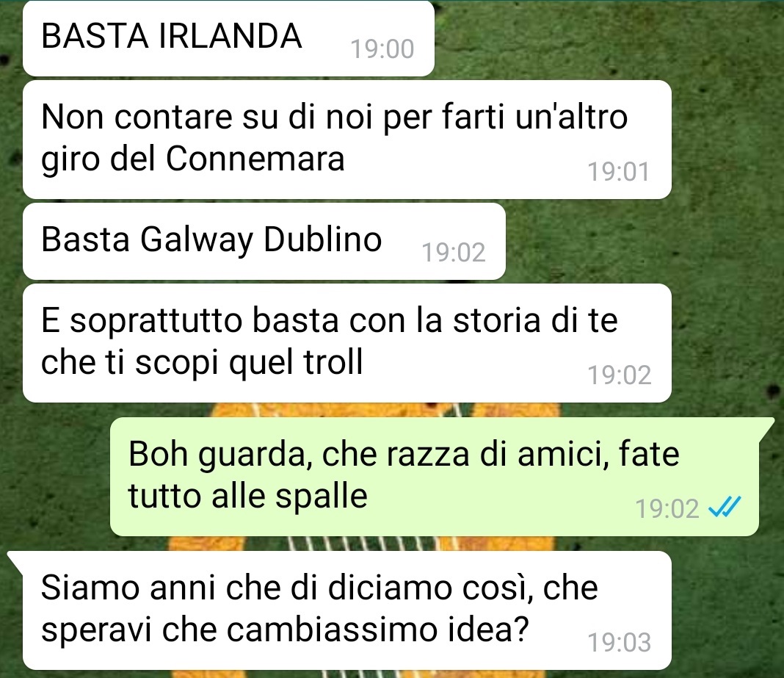The width and height of the screenshot is (784, 678).
Task: Tap the blue double-check read receipt
Action: click(725, 507)
